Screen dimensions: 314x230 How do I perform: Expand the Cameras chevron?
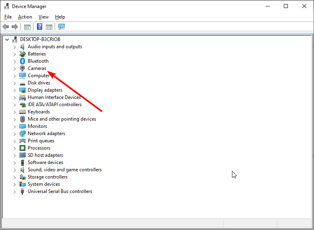14,69
